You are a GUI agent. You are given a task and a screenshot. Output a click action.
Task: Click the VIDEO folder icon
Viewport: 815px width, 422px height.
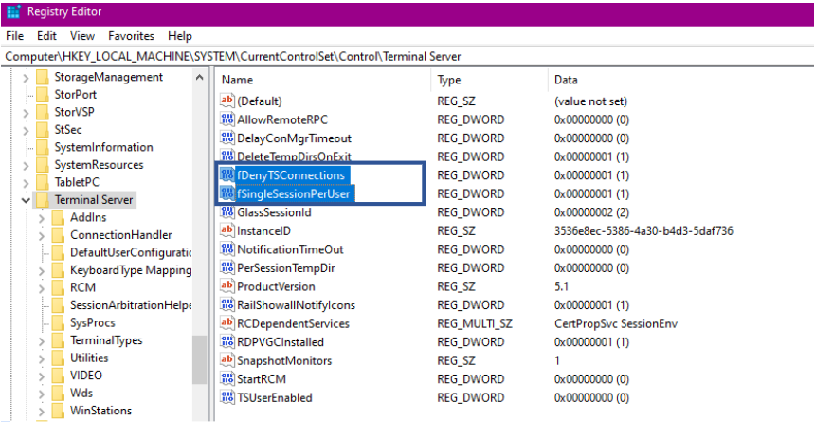pos(58,376)
